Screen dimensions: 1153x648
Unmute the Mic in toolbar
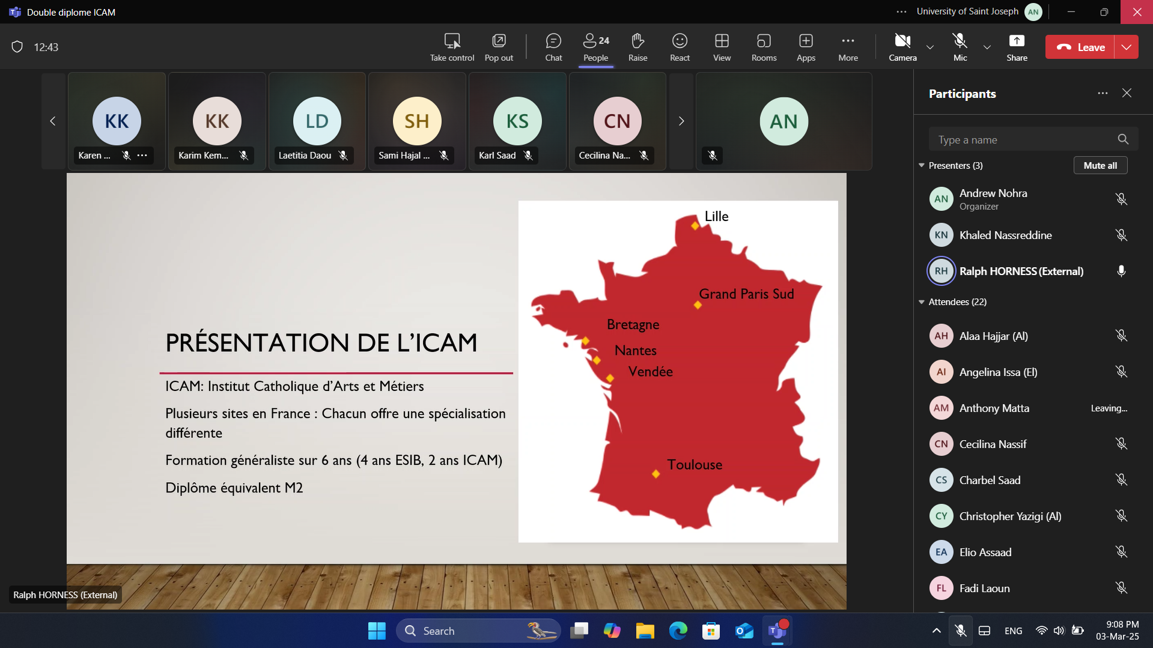tap(960, 47)
